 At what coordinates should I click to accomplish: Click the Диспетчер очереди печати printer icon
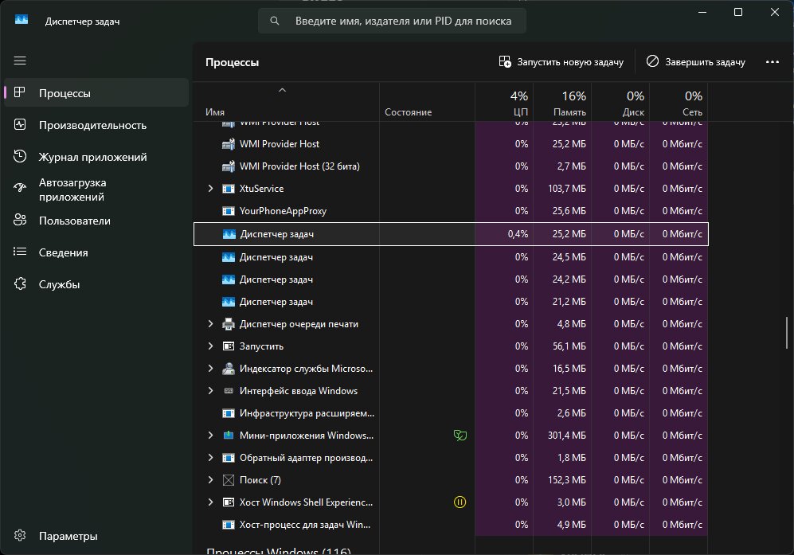229,324
